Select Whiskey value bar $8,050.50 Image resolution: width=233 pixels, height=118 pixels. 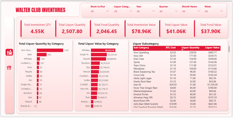[103, 50]
